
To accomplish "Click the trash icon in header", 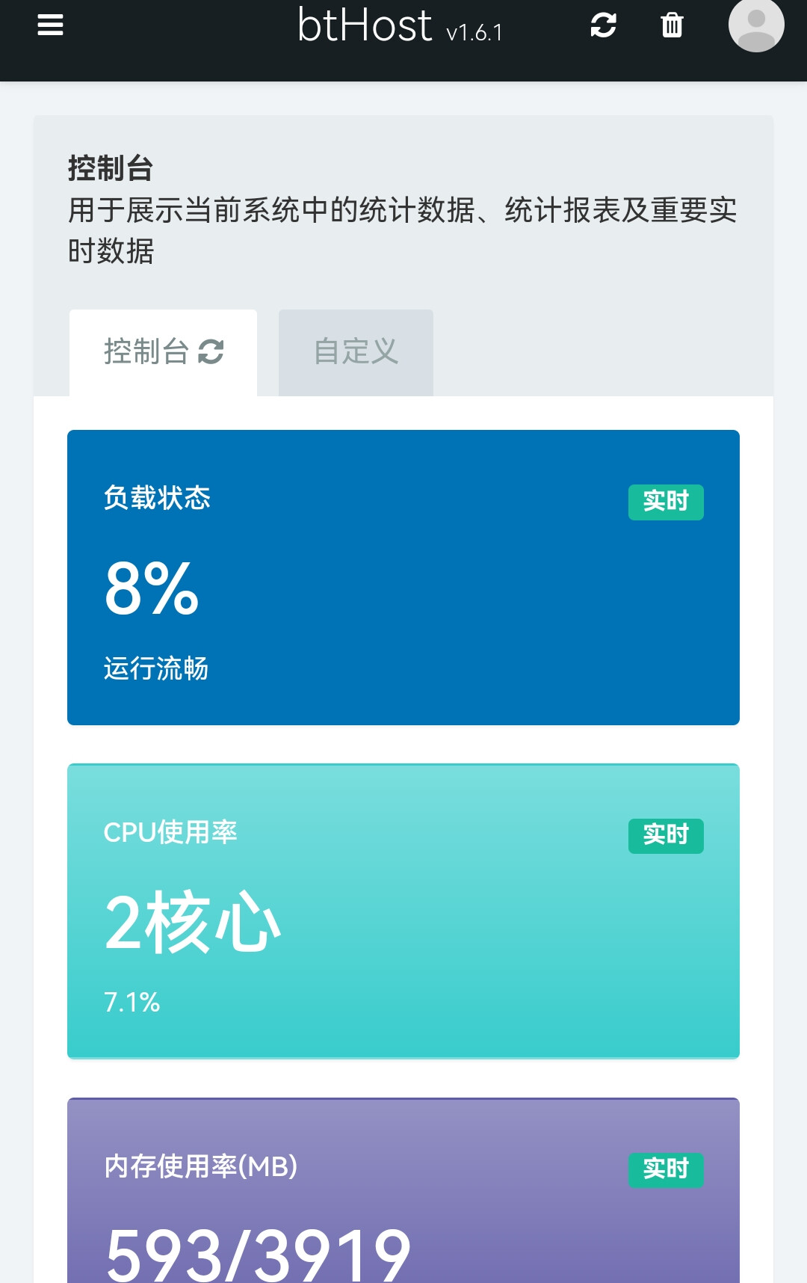I will (x=672, y=25).
